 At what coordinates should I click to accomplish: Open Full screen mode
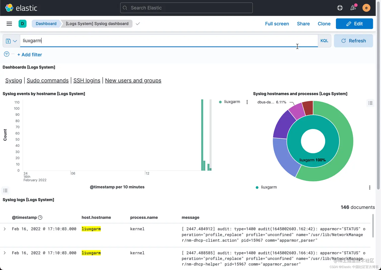click(x=277, y=24)
